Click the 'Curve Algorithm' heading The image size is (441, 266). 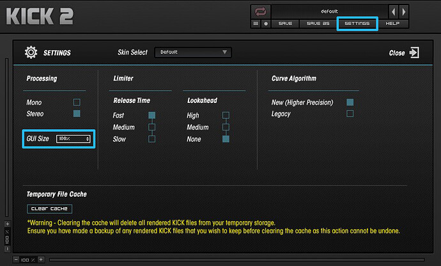coord(294,79)
